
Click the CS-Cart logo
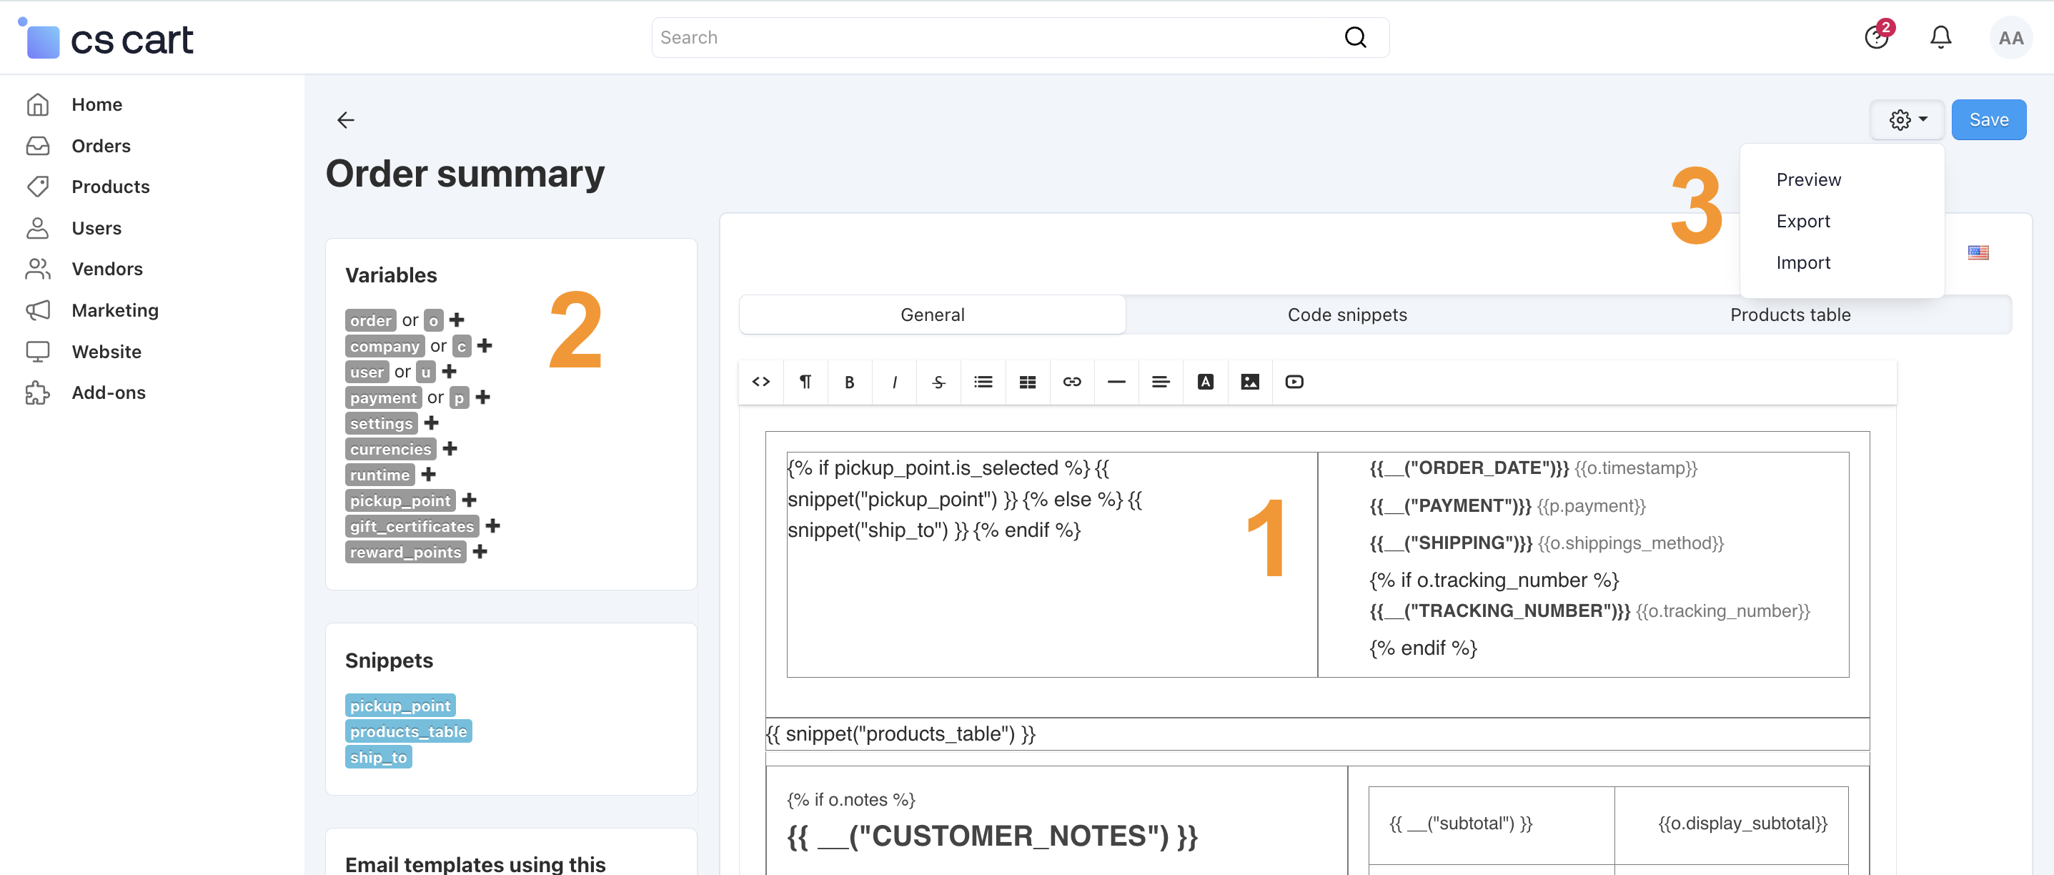tap(106, 39)
